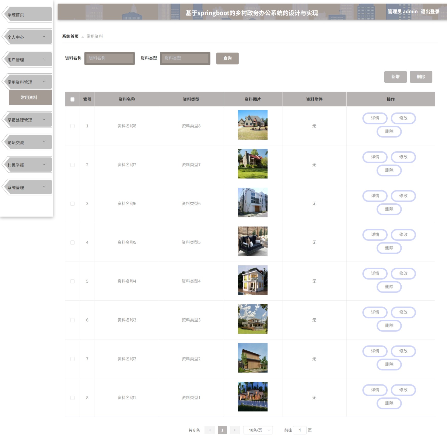Expand the 系统管理 menu

pyautogui.click(x=27, y=187)
